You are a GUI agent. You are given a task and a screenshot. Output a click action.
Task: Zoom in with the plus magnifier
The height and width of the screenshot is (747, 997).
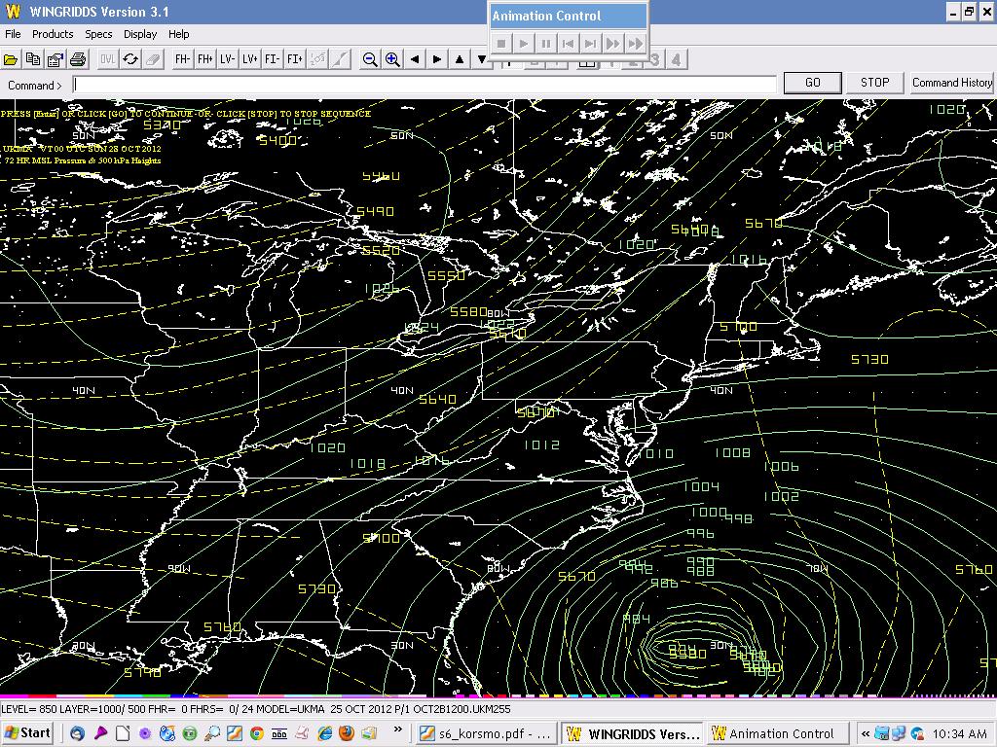[392, 59]
